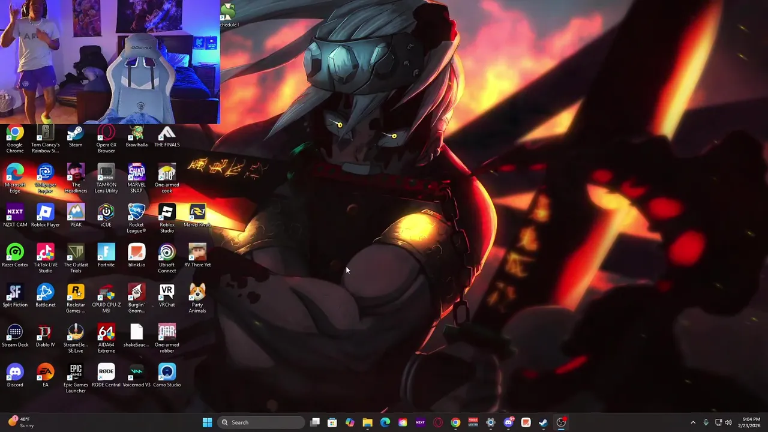This screenshot has width=768, height=432.
Task: Launch Tom Clancy's Rainbow Six desktop icon
Action: [x=46, y=139]
